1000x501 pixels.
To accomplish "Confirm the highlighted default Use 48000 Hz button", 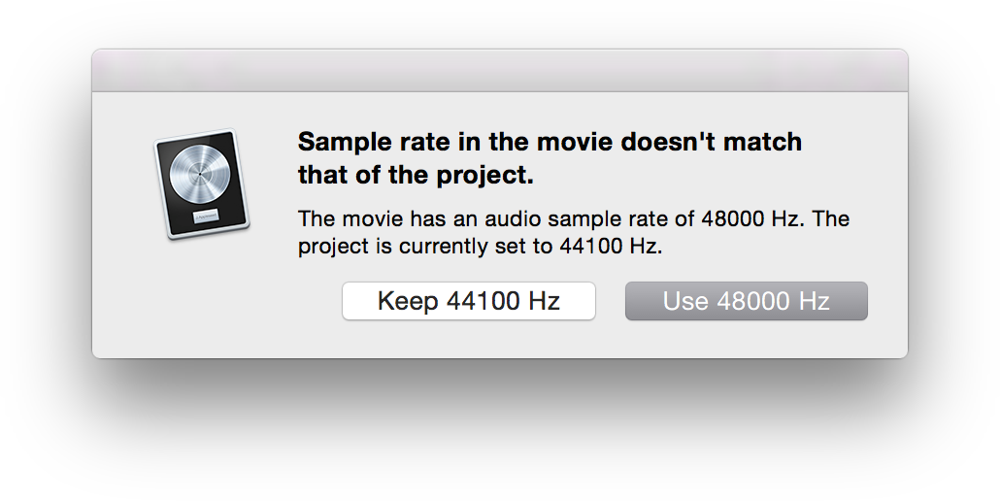I will pos(747,301).
